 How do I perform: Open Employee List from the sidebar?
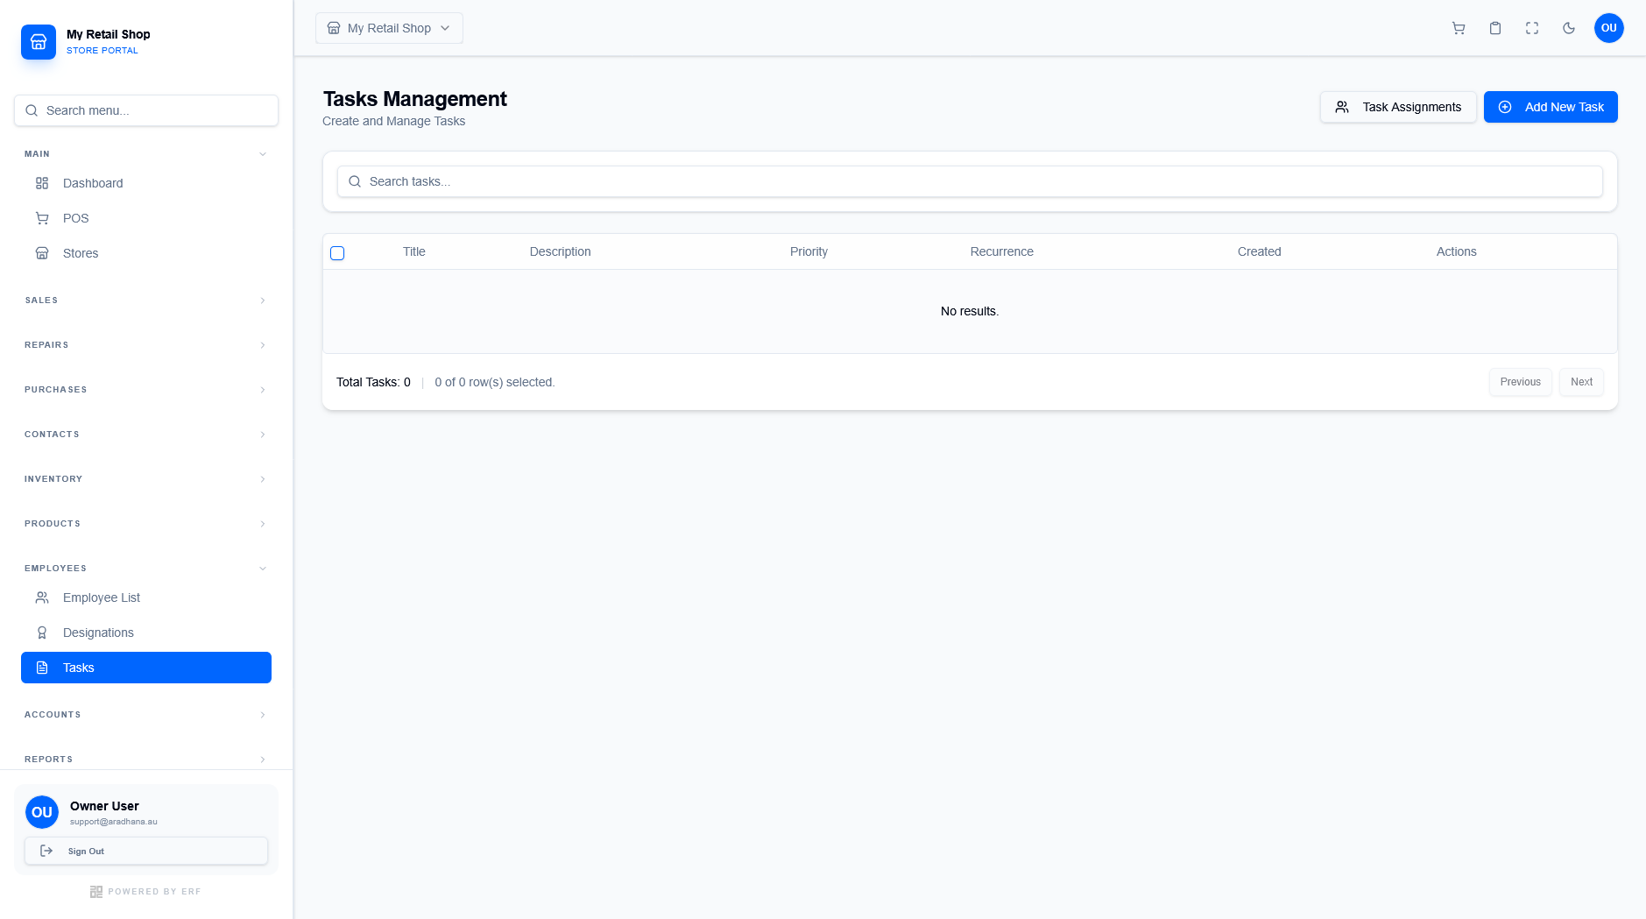click(x=102, y=597)
